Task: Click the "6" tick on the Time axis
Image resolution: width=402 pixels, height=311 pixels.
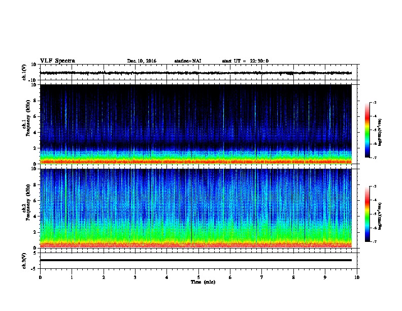Action: click(x=230, y=277)
